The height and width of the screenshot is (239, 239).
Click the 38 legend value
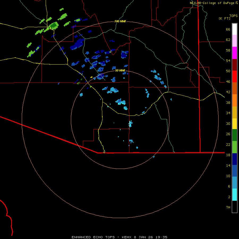pyautogui.click(x=228, y=103)
